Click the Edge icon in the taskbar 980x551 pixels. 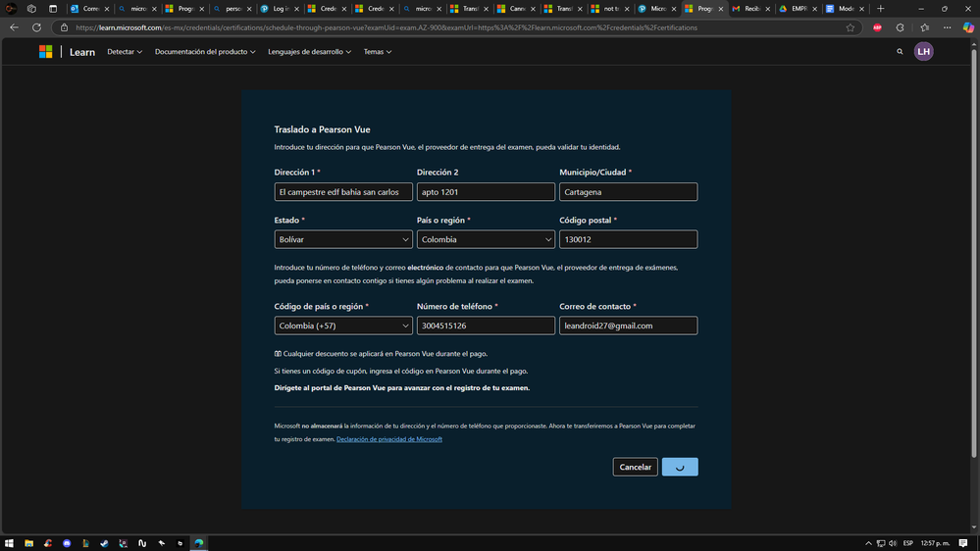coord(199,543)
